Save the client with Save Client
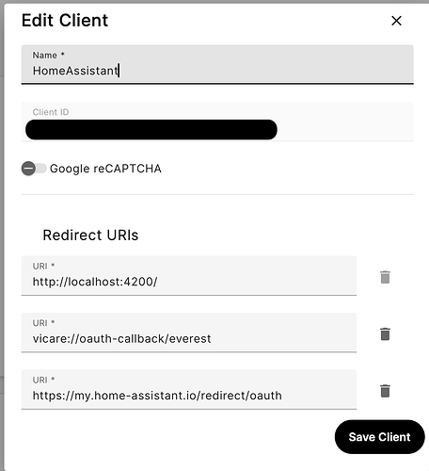This screenshot has height=471, width=429. coord(379,437)
